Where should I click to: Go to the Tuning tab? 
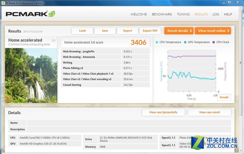pos(183,14)
